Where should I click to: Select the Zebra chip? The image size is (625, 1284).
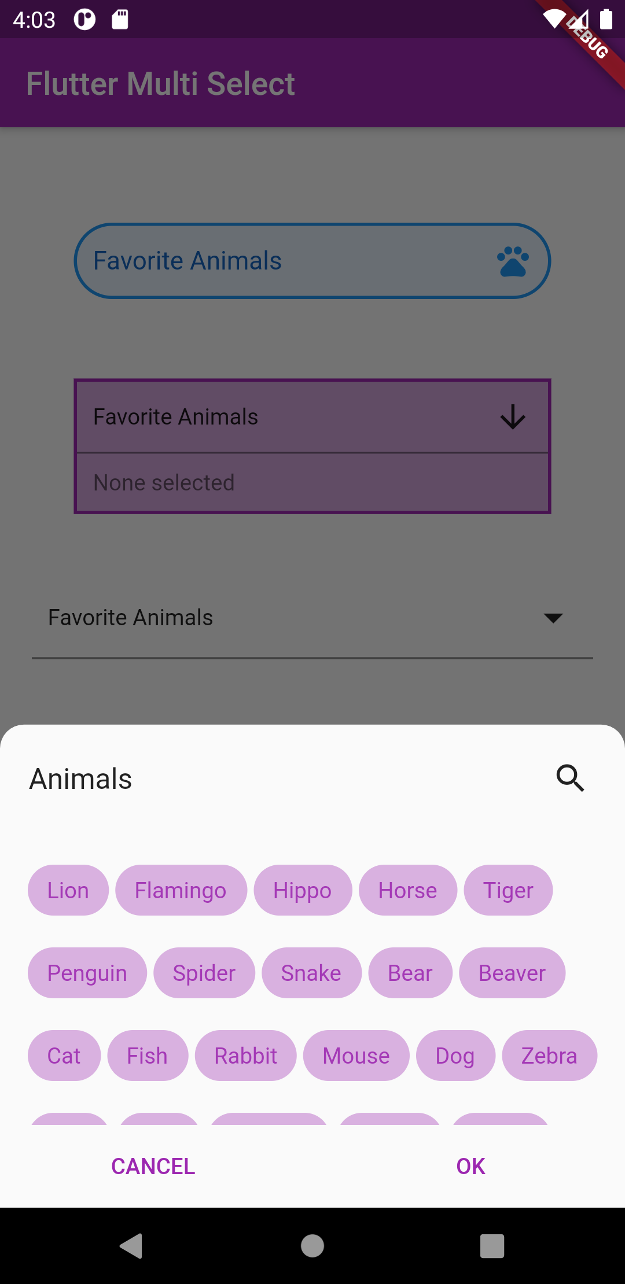[x=549, y=1056]
